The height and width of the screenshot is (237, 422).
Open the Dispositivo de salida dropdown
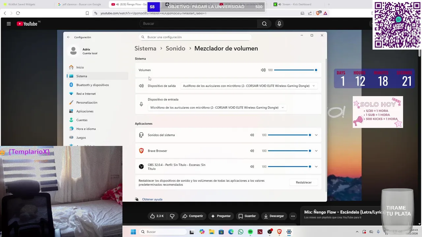click(x=249, y=86)
